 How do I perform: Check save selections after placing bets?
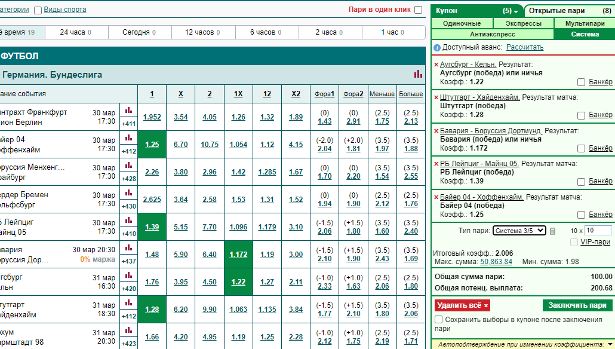click(x=438, y=320)
